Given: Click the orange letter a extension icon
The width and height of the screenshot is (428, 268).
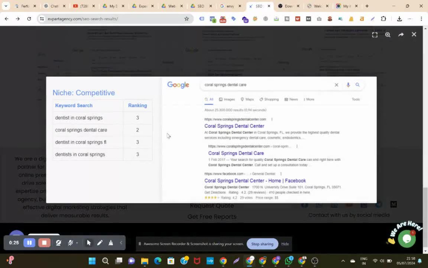Looking at the screenshot, I should click(x=362, y=19).
